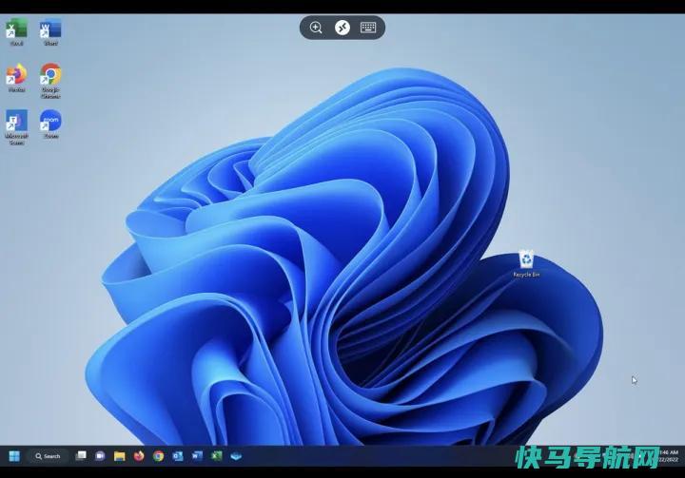Open Outlook from the taskbar
The height and width of the screenshot is (478, 685).
coord(178,456)
